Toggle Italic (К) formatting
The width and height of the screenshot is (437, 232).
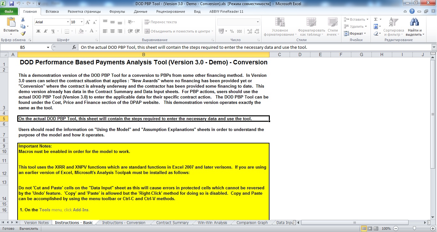pos(45,31)
